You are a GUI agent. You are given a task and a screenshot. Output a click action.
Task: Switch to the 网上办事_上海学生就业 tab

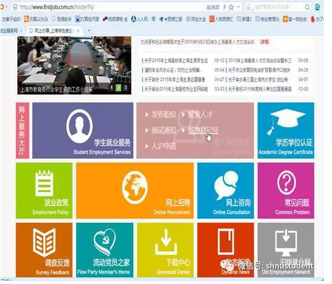tap(53, 31)
